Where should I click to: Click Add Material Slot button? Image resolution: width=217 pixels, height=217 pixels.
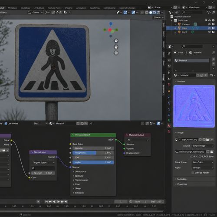(214, 59)
